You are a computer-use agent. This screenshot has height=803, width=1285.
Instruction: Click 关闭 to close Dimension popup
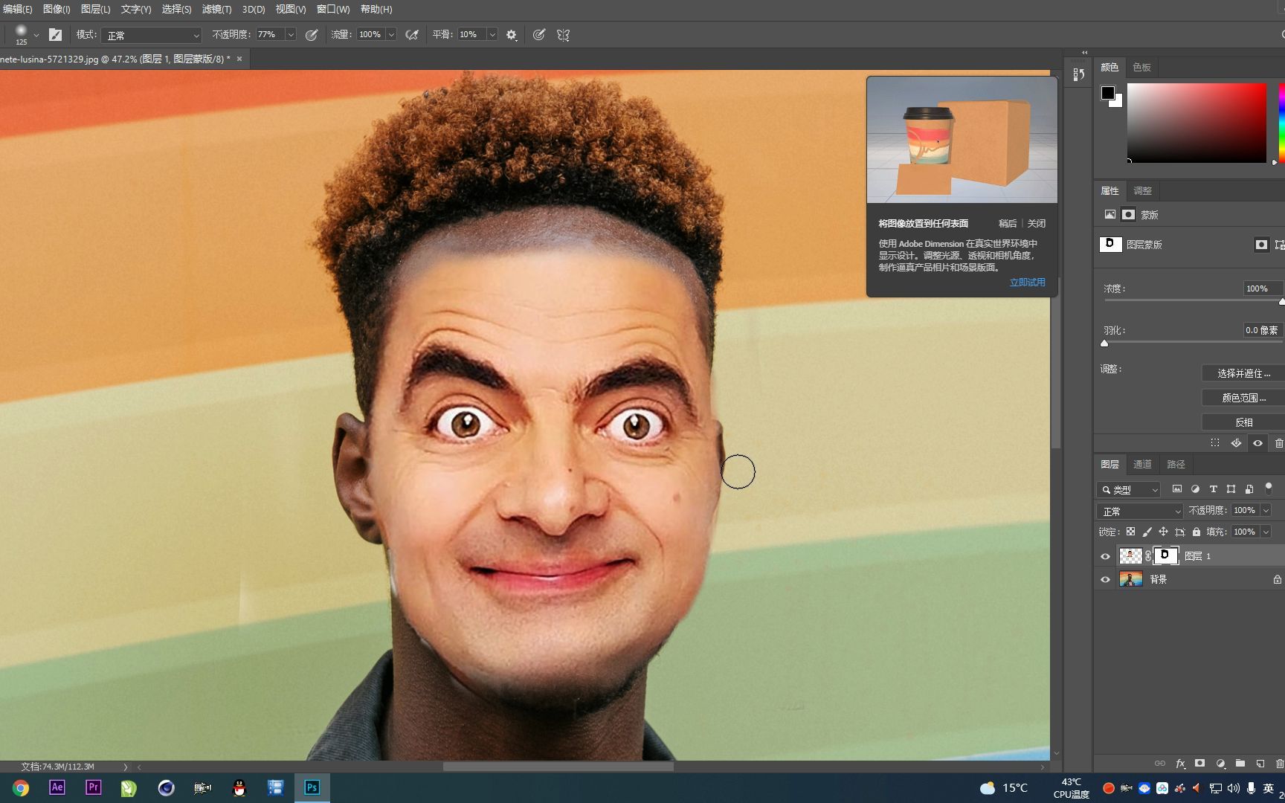(1037, 223)
